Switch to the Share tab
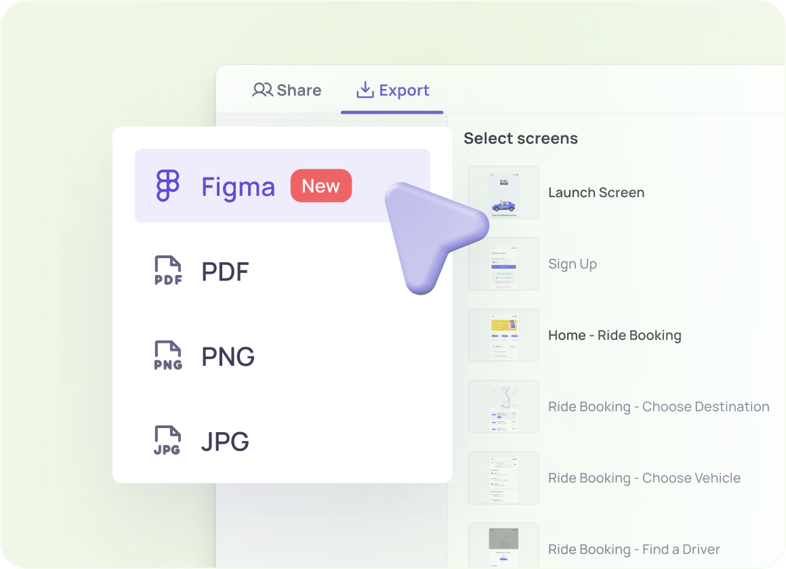 [286, 89]
